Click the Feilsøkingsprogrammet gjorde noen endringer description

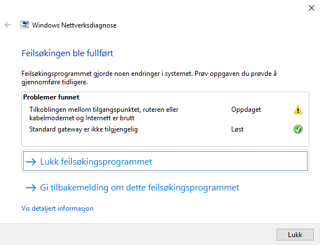149,78
